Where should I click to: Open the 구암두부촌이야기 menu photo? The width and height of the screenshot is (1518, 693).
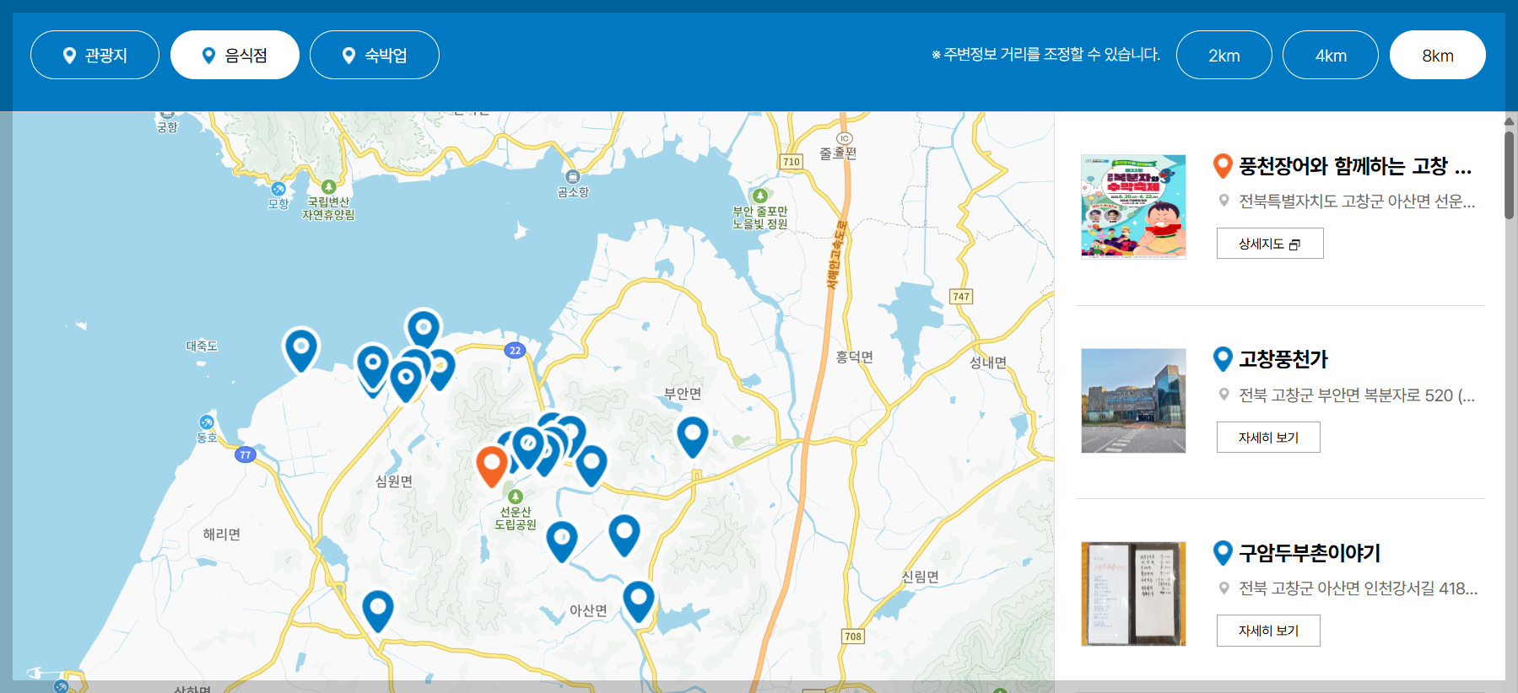click(1133, 594)
